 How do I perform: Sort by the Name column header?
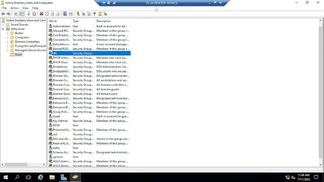click(60, 21)
